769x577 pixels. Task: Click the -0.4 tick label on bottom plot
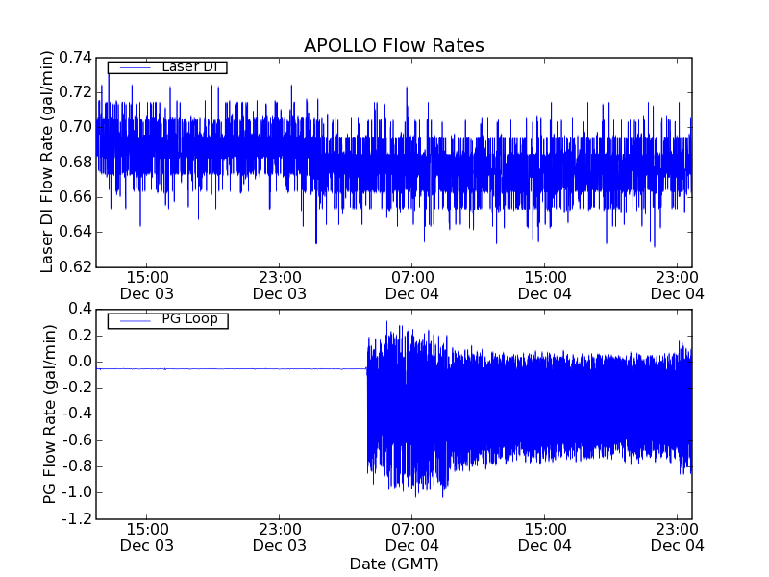(77, 414)
